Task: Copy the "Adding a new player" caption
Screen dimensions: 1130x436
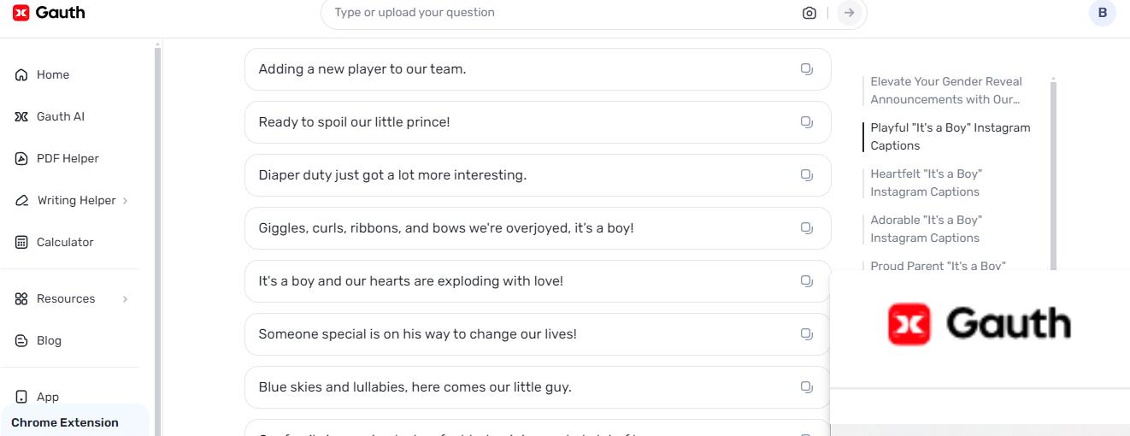Action: coord(806,69)
